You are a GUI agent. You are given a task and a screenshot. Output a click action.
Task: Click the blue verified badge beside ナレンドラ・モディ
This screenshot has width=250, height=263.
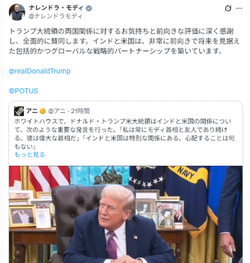click(89, 8)
